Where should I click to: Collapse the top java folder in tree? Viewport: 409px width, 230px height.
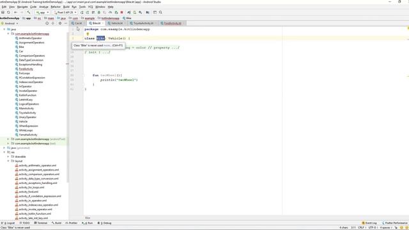click(4, 29)
